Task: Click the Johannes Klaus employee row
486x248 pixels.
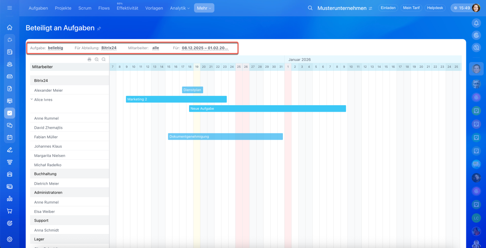Action: pyautogui.click(x=69, y=146)
